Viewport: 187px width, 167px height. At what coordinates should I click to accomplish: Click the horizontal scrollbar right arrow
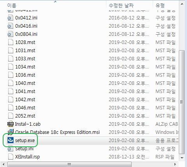tap(175, 164)
